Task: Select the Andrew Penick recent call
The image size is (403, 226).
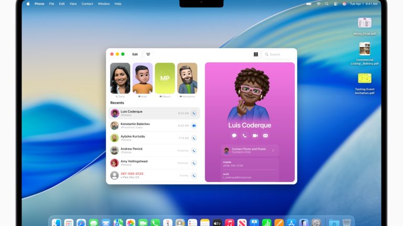Action: (154, 151)
